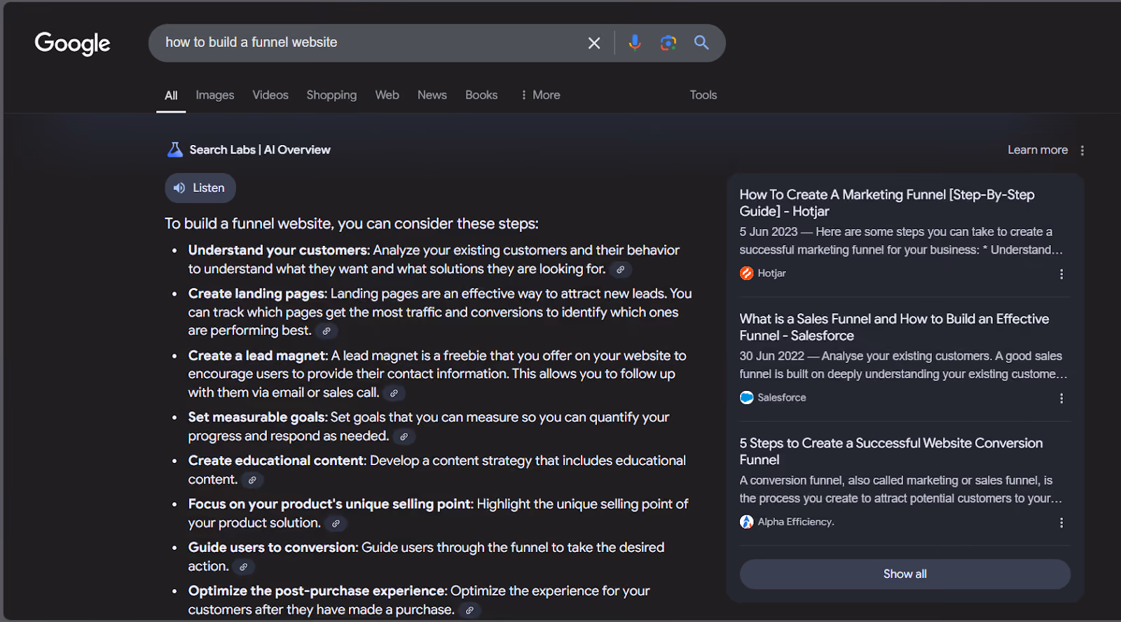Click 'Create educational content' bullet heading

(x=277, y=460)
